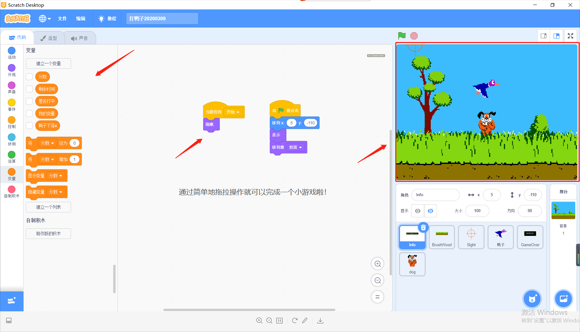Check the 分数 variable checkbox
The image size is (580, 332).
tap(29, 77)
